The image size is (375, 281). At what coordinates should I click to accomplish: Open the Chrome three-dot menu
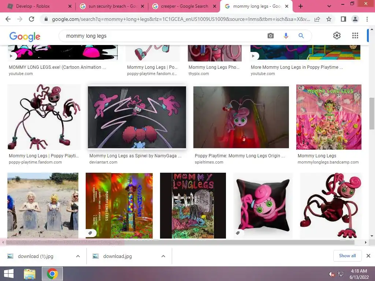pyautogui.click(x=367, y=19)
